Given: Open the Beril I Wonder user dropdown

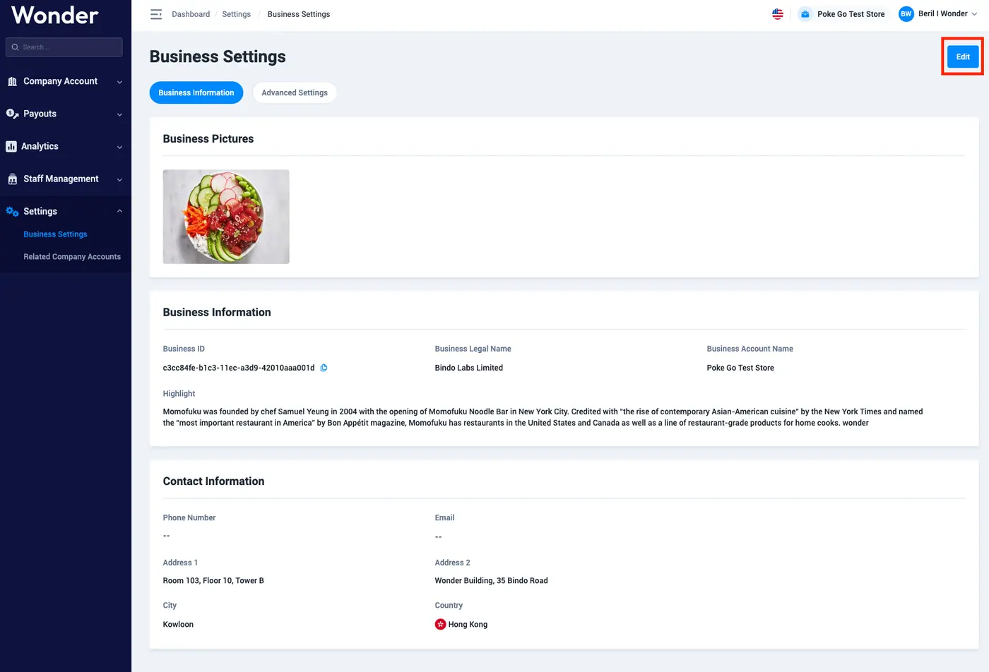Looking at the screenshot, I should tap(947, 14).
